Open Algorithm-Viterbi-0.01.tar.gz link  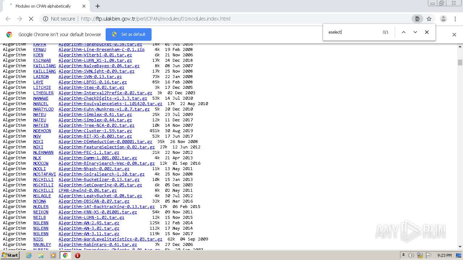pos(95,55)
